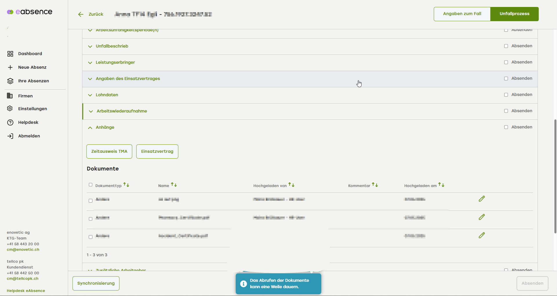Select all documents via header checkbox
The height and width of the screenshot is (296, 557).
point(90,185)
